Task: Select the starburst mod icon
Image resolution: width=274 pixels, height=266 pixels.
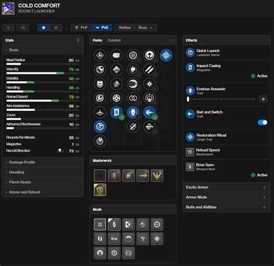Action: pyautogui.click(x=157, y=239)
